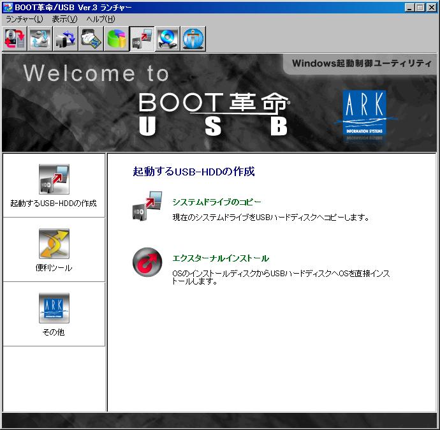This screenshot has height=430, width=440.
Task: Click the blue globe with dagger toolbar icon
Action: coord(193,39)
